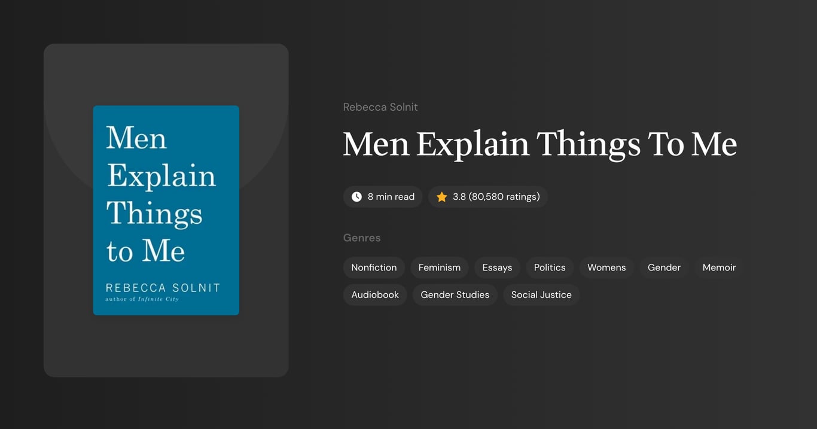Choose the Essays genre tag

(x=497, y=267)
